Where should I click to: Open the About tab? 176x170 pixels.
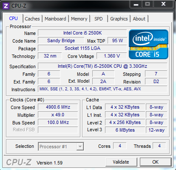[x=139, y=19]
